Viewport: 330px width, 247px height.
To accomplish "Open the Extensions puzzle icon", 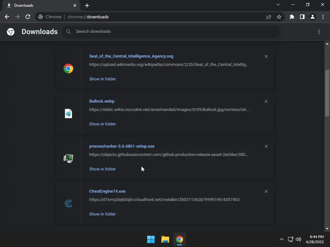I will tap(292, 17).
